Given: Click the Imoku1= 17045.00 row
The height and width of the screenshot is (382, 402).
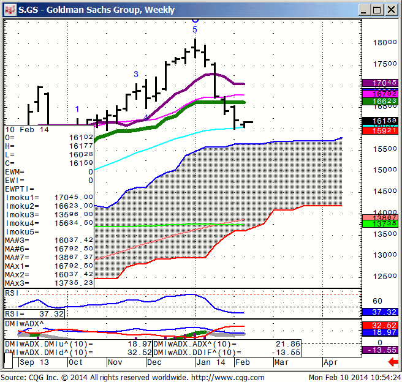Looking at the screenshot, I should click(49, 197).
